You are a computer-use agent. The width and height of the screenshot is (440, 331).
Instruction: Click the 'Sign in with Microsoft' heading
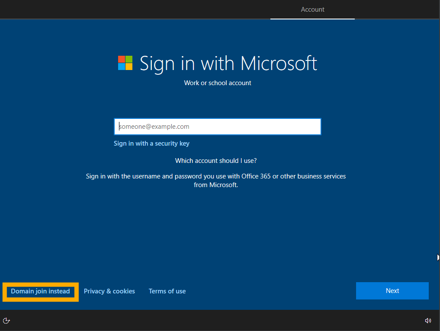click(228, 64)
